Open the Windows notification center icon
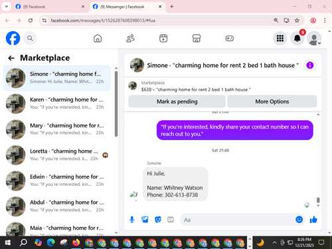332x249 pixels. [321, 242]
